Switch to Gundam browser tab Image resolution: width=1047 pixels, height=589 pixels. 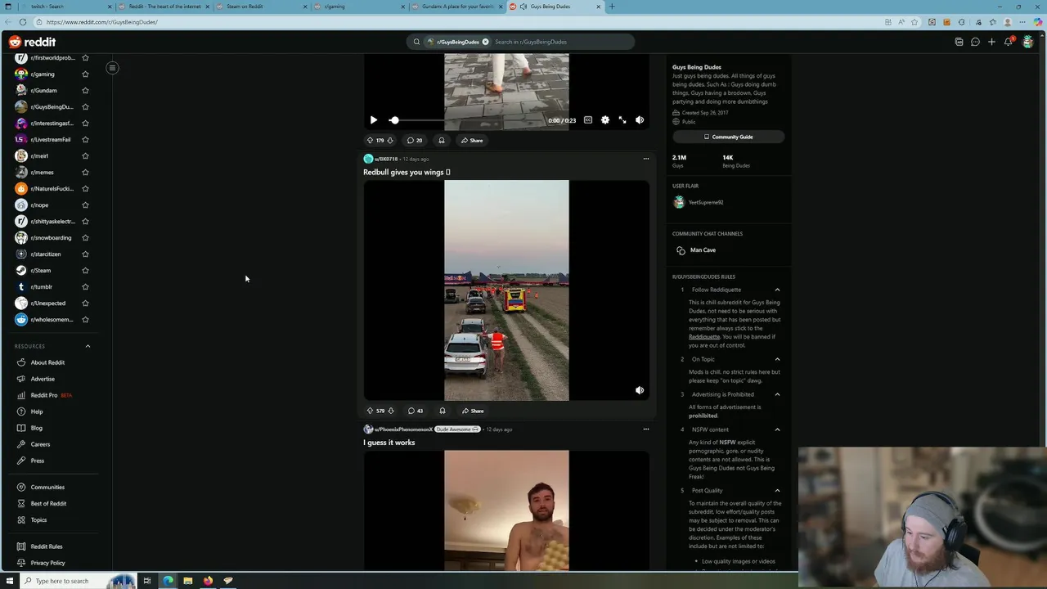pos(458,7)
